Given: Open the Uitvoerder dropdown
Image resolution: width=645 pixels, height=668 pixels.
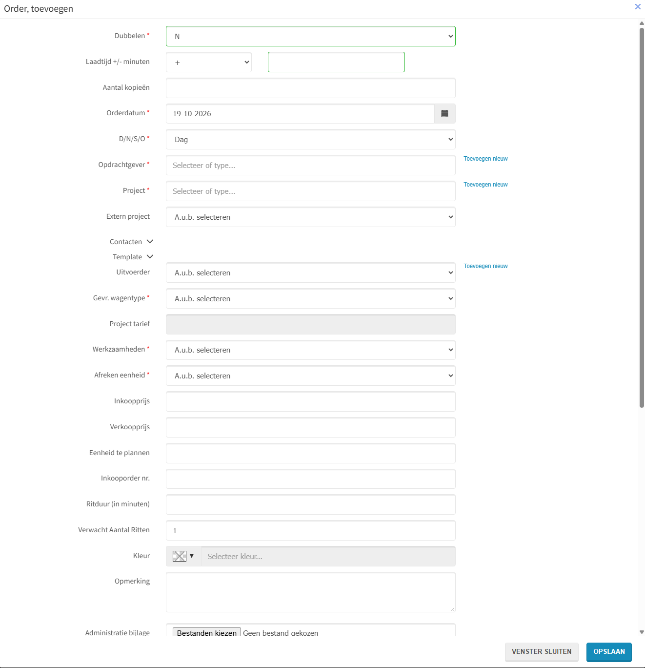Looking at the screenshot, I should point(311,273).
